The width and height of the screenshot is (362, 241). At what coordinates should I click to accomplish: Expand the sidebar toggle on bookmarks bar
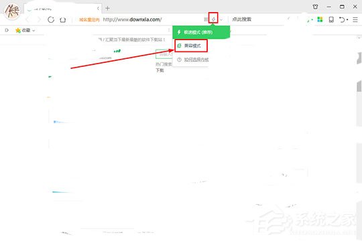pos(7,30)
